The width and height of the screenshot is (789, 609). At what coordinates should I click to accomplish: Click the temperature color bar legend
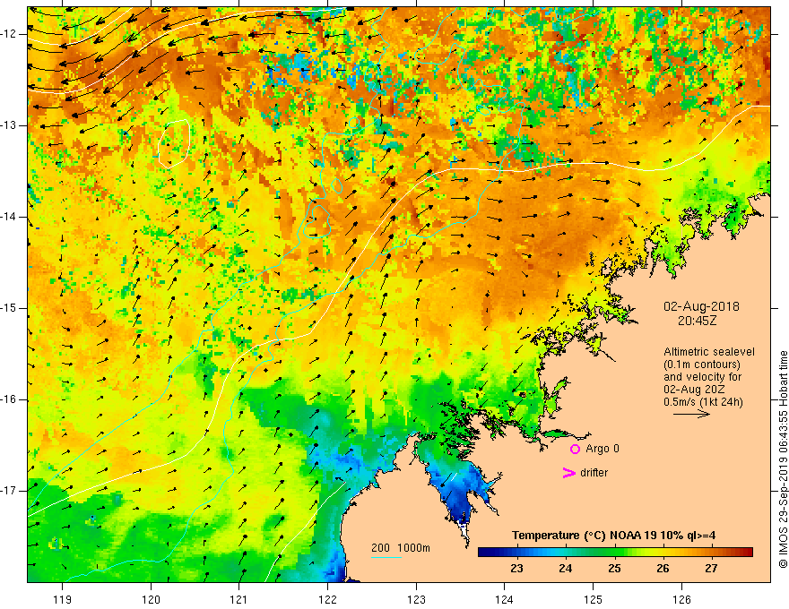pos(615,552)
